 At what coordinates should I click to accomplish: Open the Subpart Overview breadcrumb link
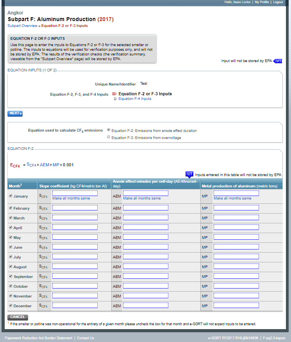(23, 26)
